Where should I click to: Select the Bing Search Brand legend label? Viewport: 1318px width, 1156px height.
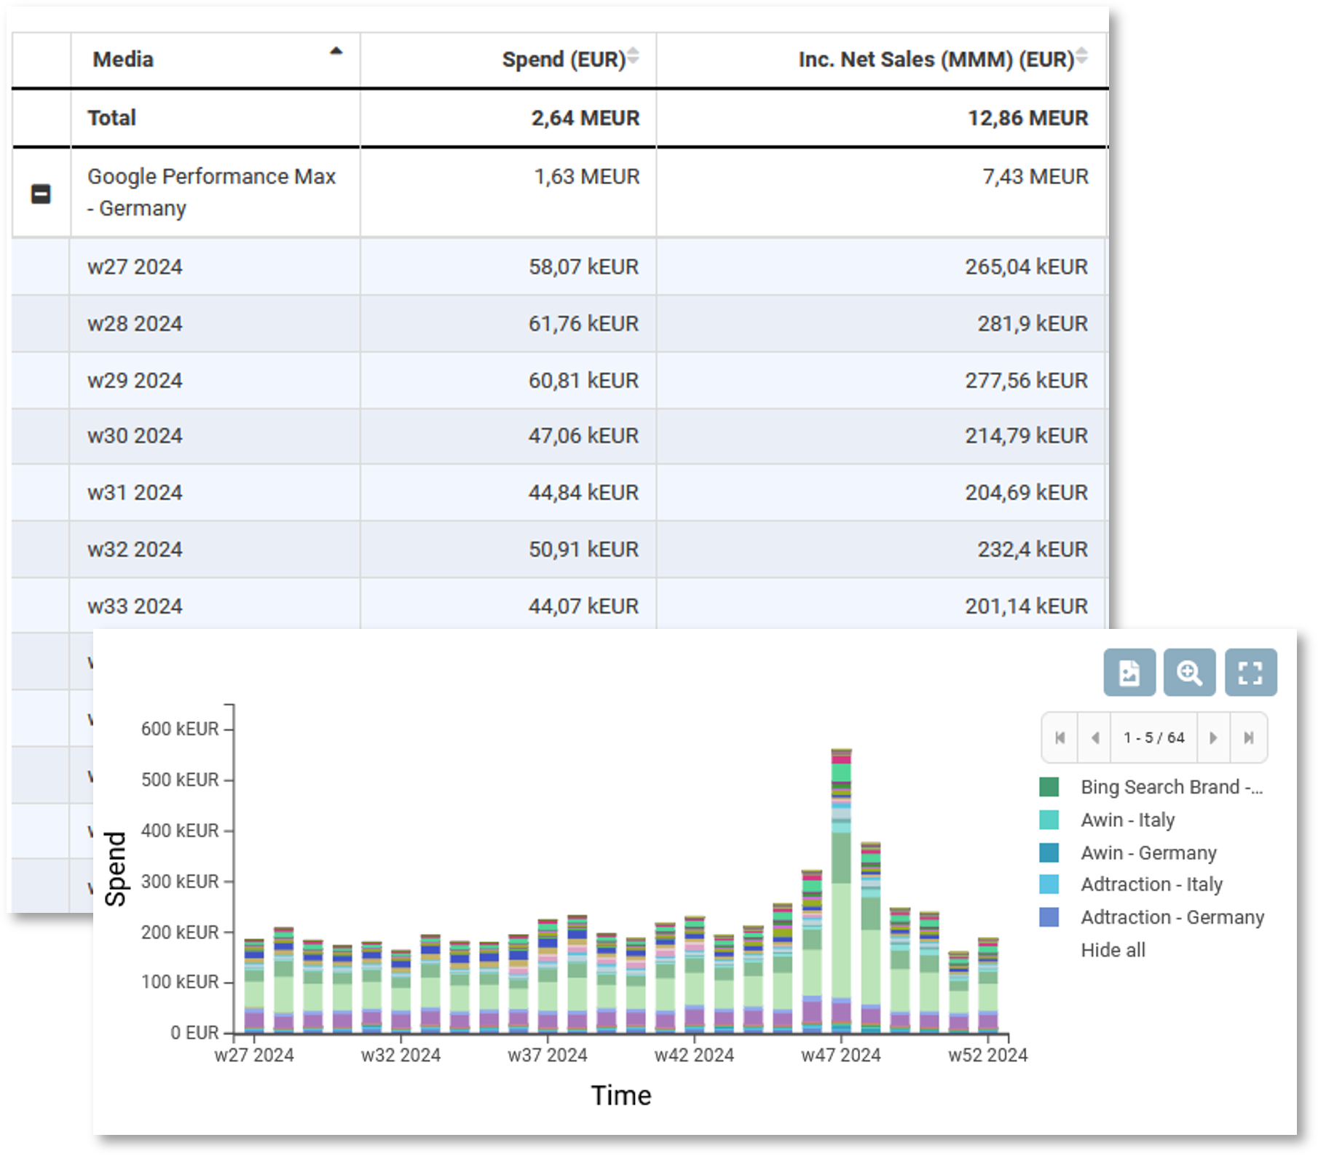point(1172,787)
